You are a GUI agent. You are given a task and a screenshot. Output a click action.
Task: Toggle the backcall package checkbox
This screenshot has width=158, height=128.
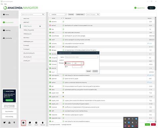pyautogui.click(x=50, y=26)
